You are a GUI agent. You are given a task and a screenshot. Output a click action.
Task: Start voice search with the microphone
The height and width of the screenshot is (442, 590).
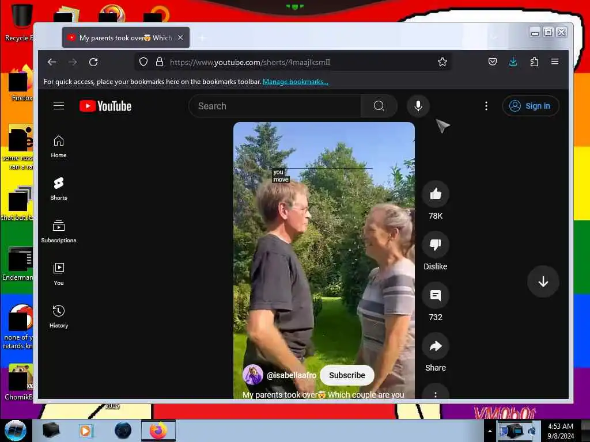418,106
